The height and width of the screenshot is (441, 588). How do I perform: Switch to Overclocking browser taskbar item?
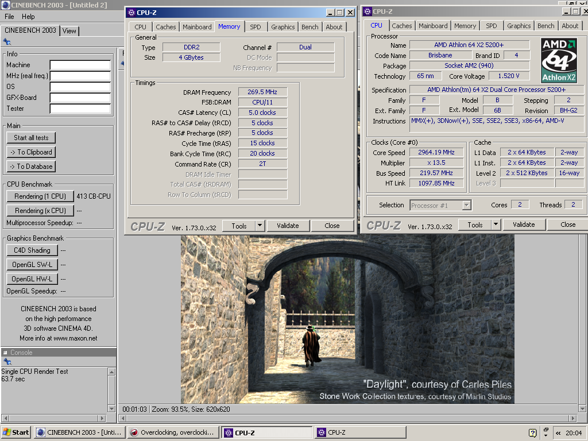point(173,432)
